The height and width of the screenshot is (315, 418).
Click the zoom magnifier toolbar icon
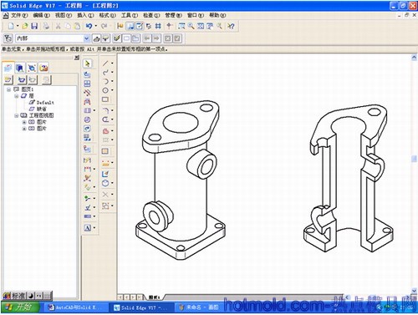tap(191, 26)
